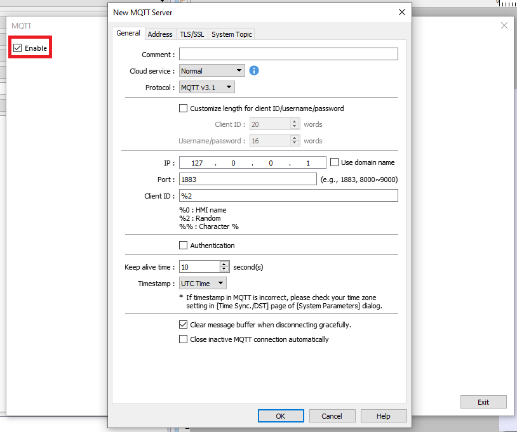
Task: Click Exit in the MQTT window
Action: click(x=483, y=402)
